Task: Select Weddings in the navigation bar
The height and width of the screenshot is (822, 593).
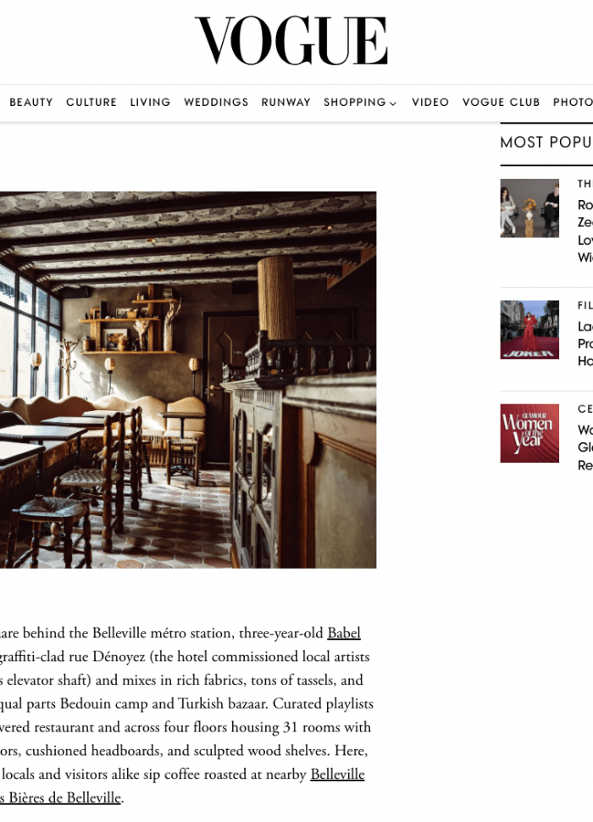Action: click(216, 103)
